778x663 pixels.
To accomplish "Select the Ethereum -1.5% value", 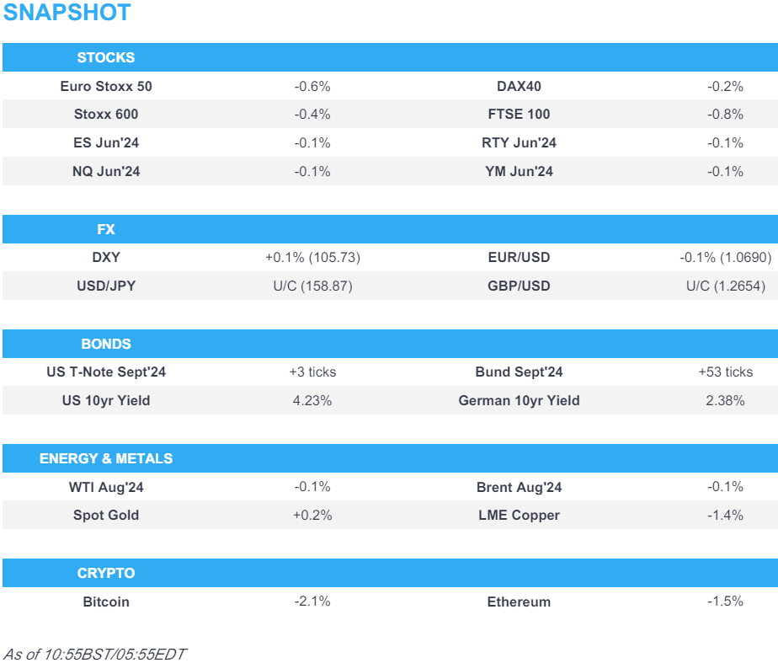I will pyautogui.click(x=725, y=602).
